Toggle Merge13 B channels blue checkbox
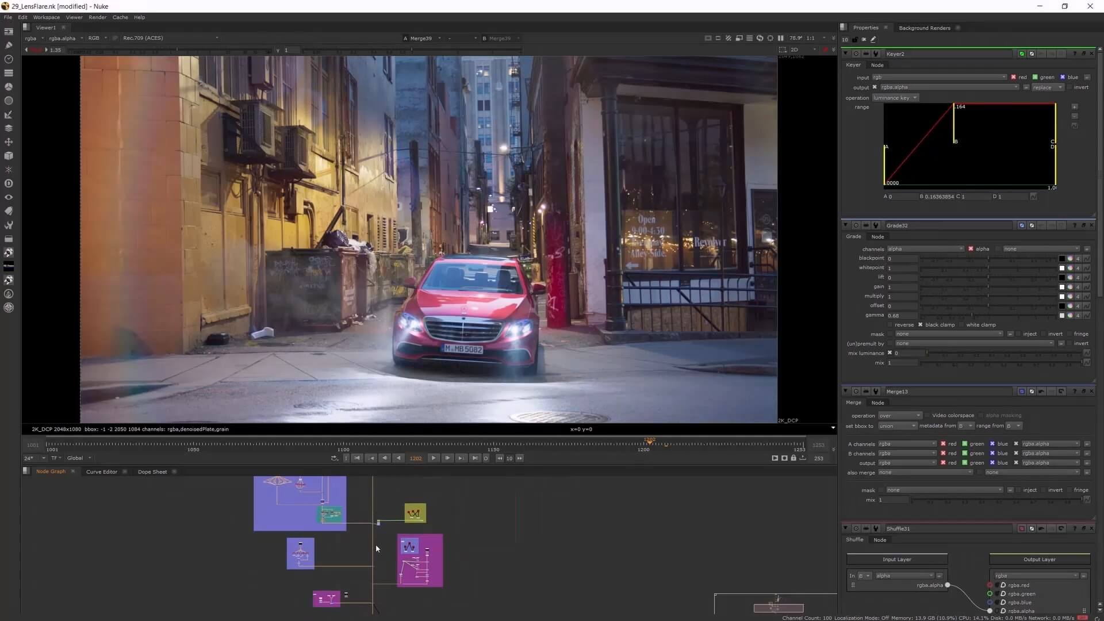This screenshot has height=621, width=1104. click(x=992, y=454)
